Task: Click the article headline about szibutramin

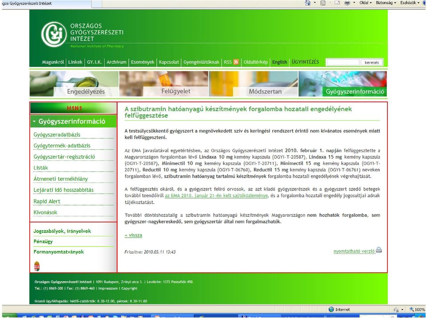Action: 238,112
